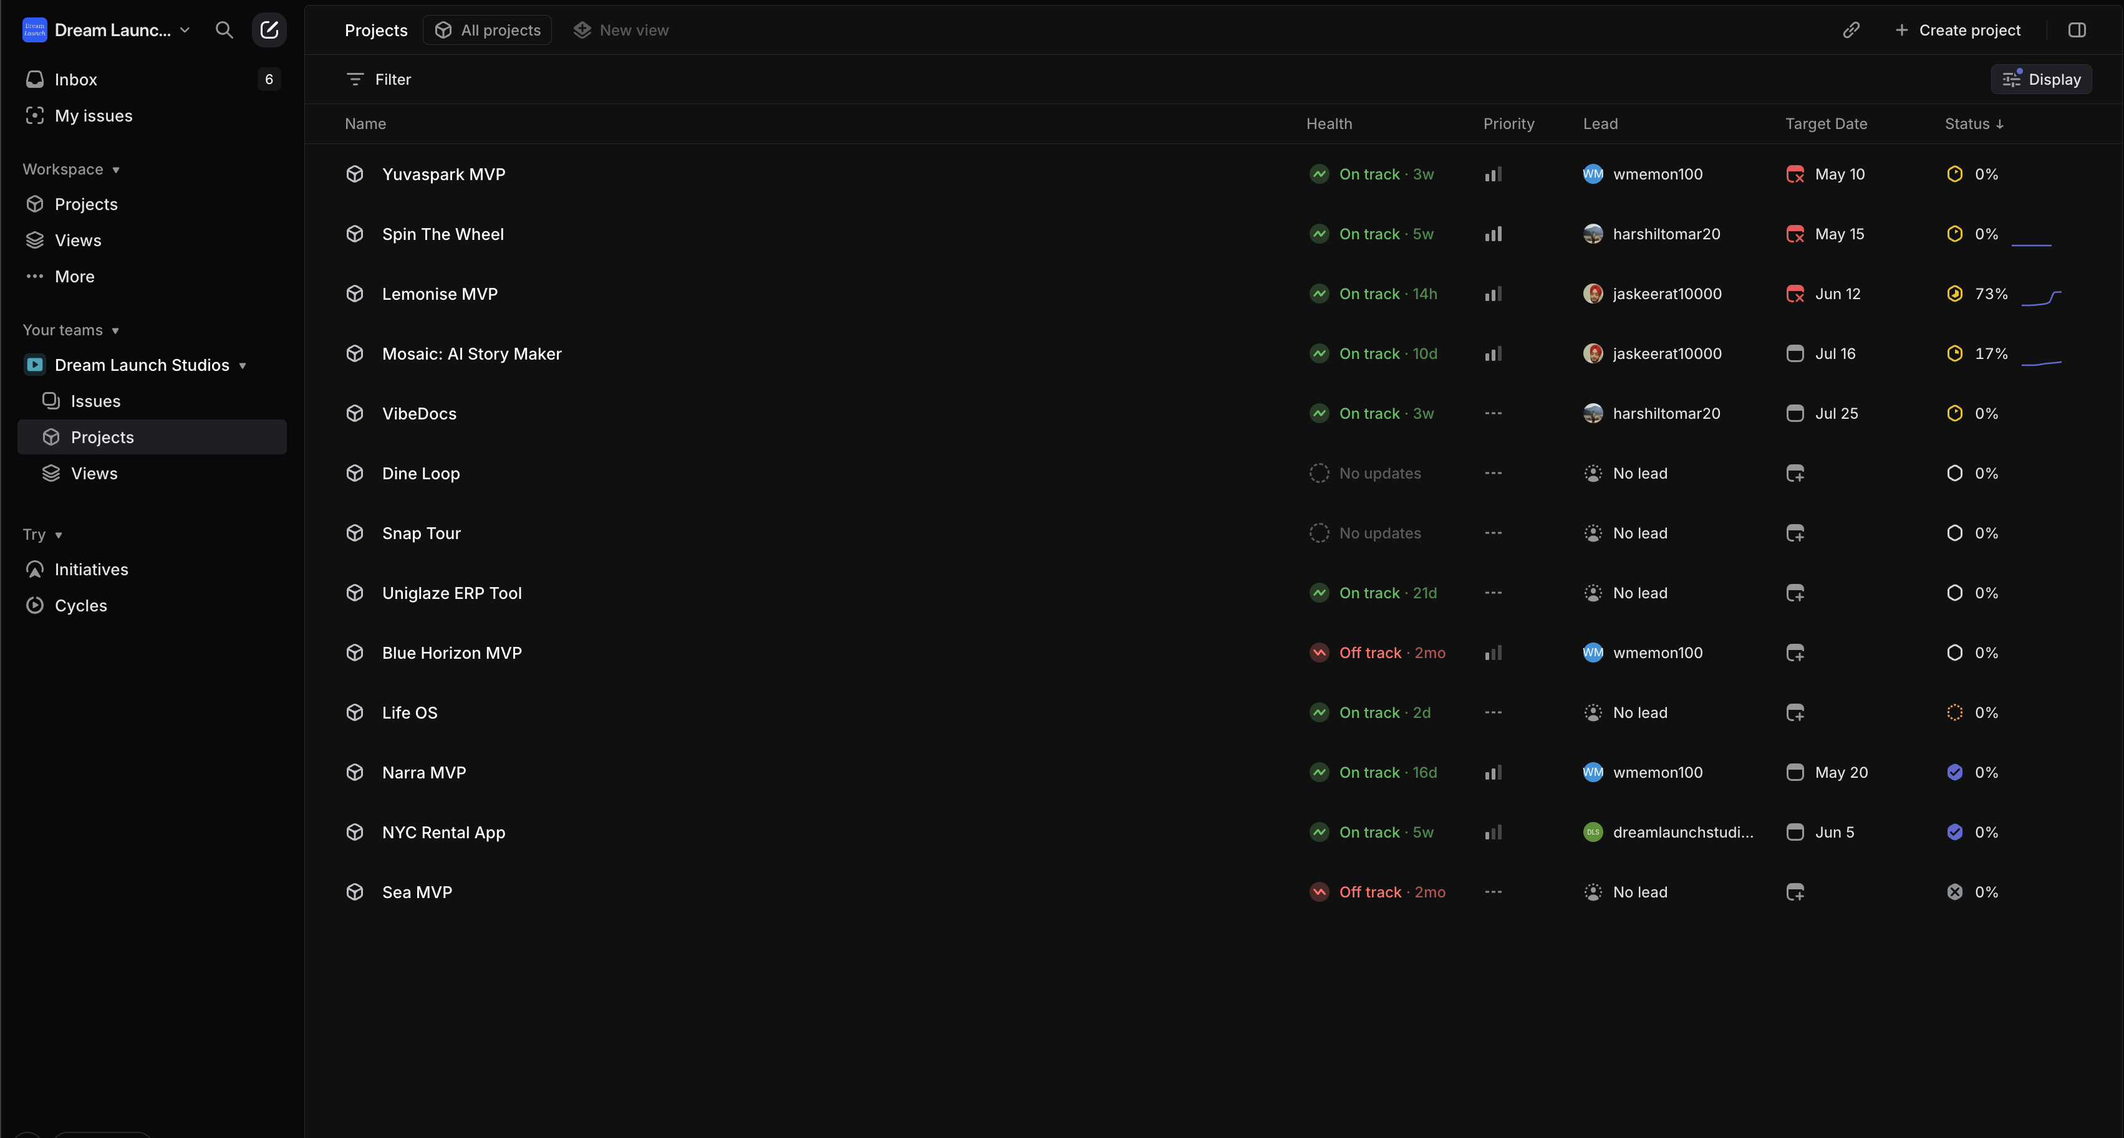Change lead harshiltomar20 avatar on VibeDocs
Screen dimensions: 2124x1138
(1593, 414)
